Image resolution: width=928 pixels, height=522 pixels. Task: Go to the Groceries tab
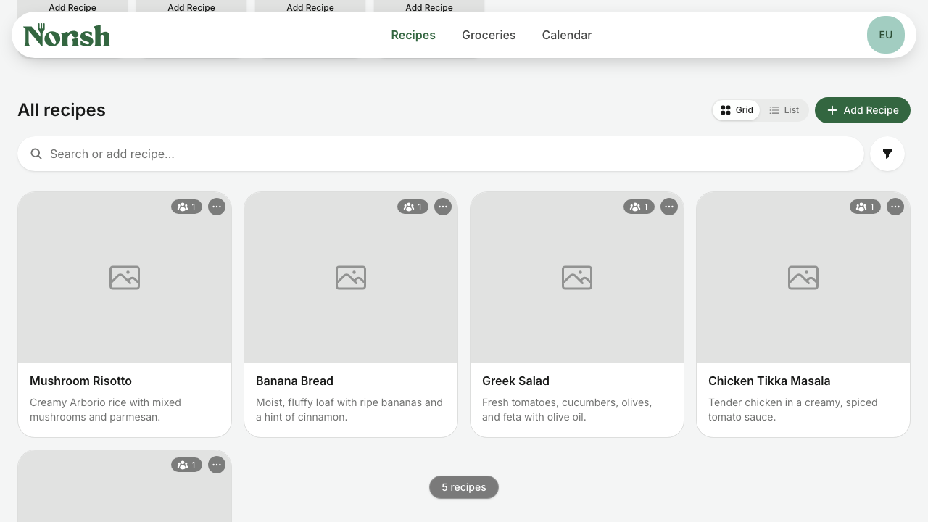pyautogui.click(x=489, y=35)
